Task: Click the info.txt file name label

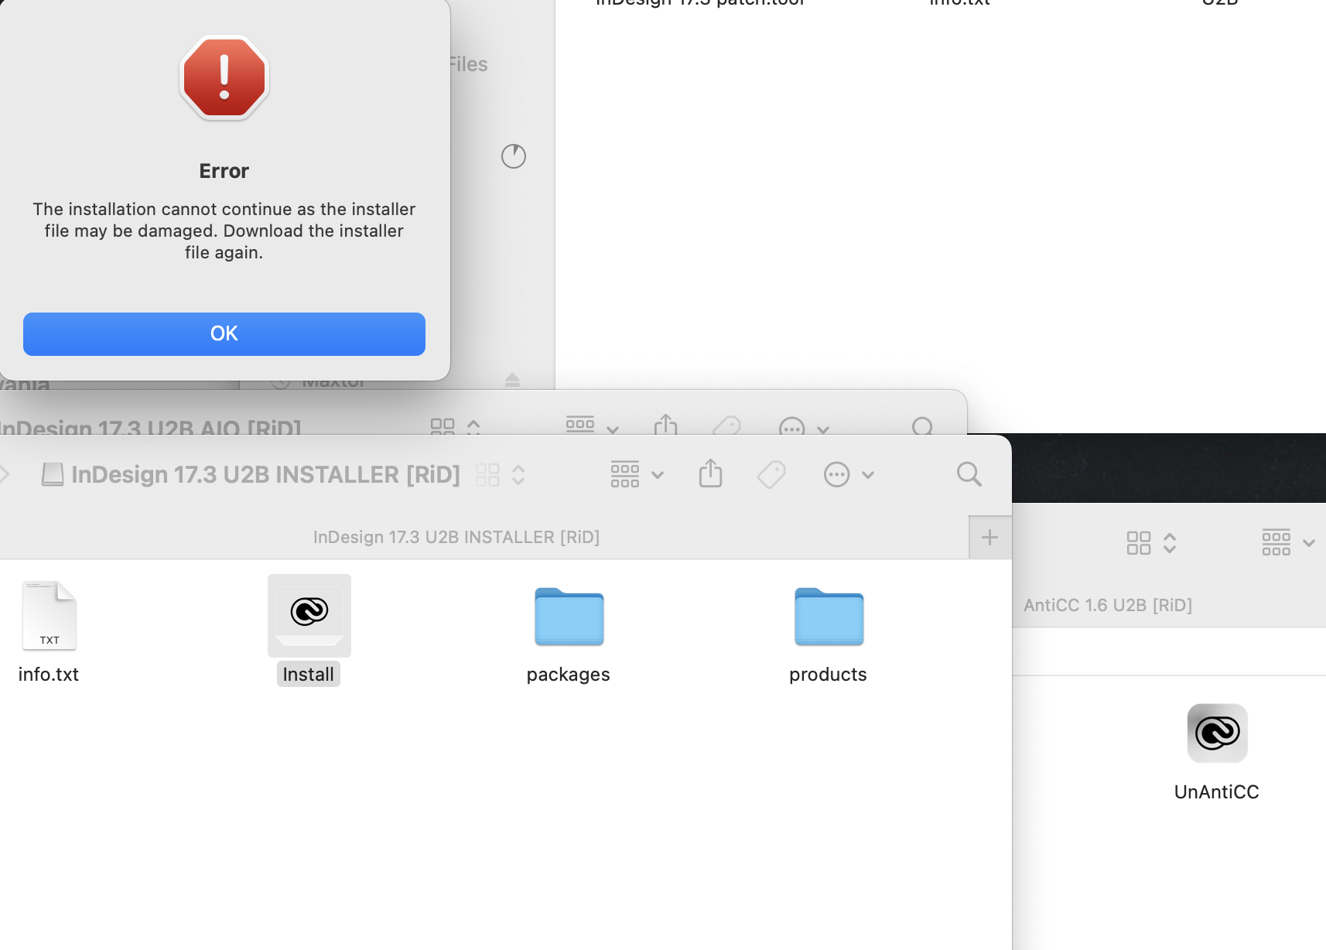Action: coord(49,675)
